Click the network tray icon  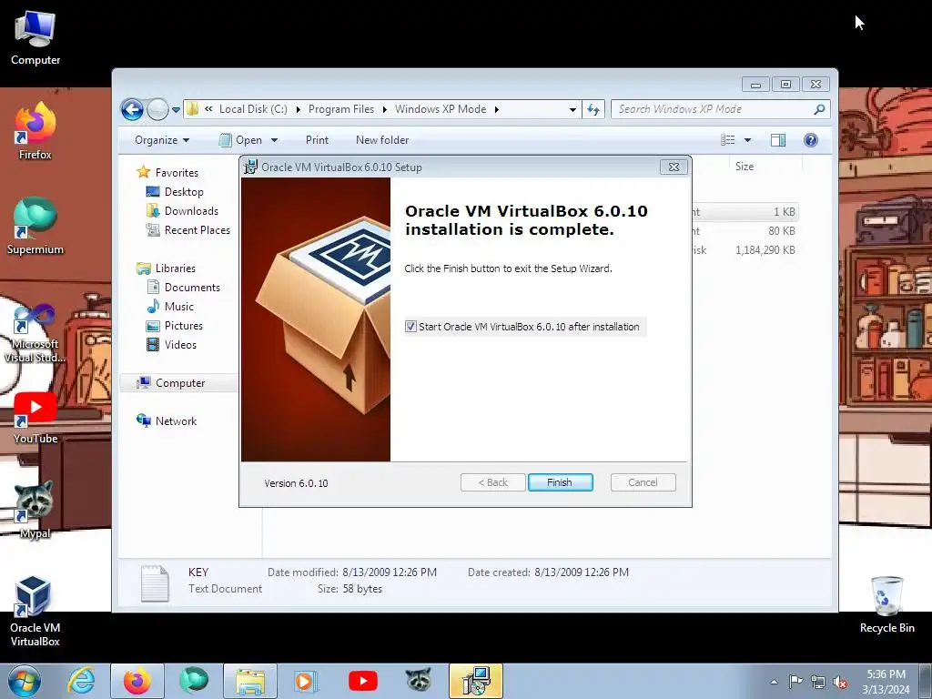tap(818, 683)
